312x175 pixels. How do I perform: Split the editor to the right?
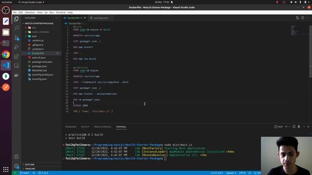click(x=302, y=18)
